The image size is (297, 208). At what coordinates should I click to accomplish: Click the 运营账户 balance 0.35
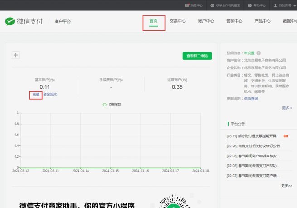click(x=177, y=87)
